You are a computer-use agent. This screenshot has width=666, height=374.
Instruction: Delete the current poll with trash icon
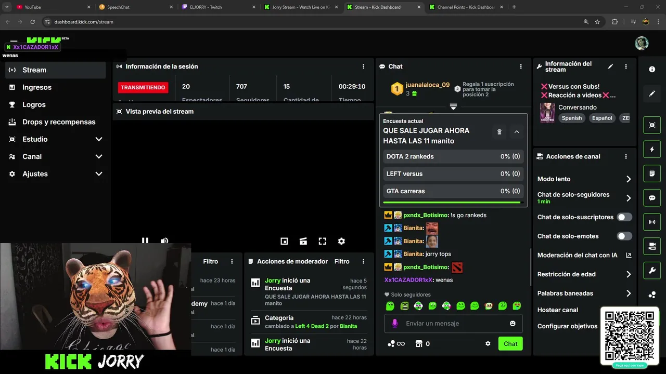coord(499,132)
